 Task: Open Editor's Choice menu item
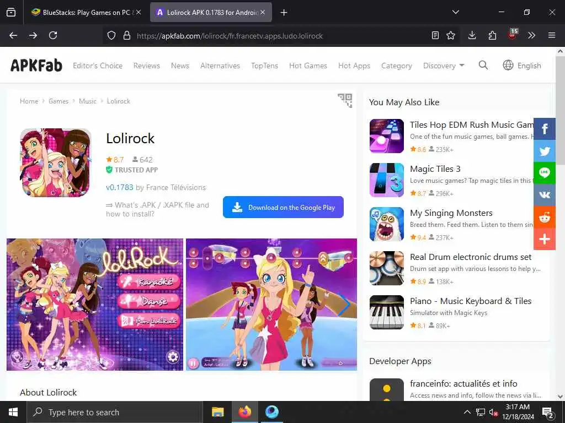[98, 66]
